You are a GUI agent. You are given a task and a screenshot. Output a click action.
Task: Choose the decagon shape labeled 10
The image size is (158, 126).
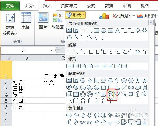click(x=69, y=87)
